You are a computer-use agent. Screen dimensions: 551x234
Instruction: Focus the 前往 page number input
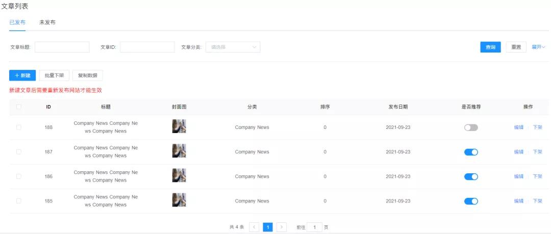tap(314, 227)
